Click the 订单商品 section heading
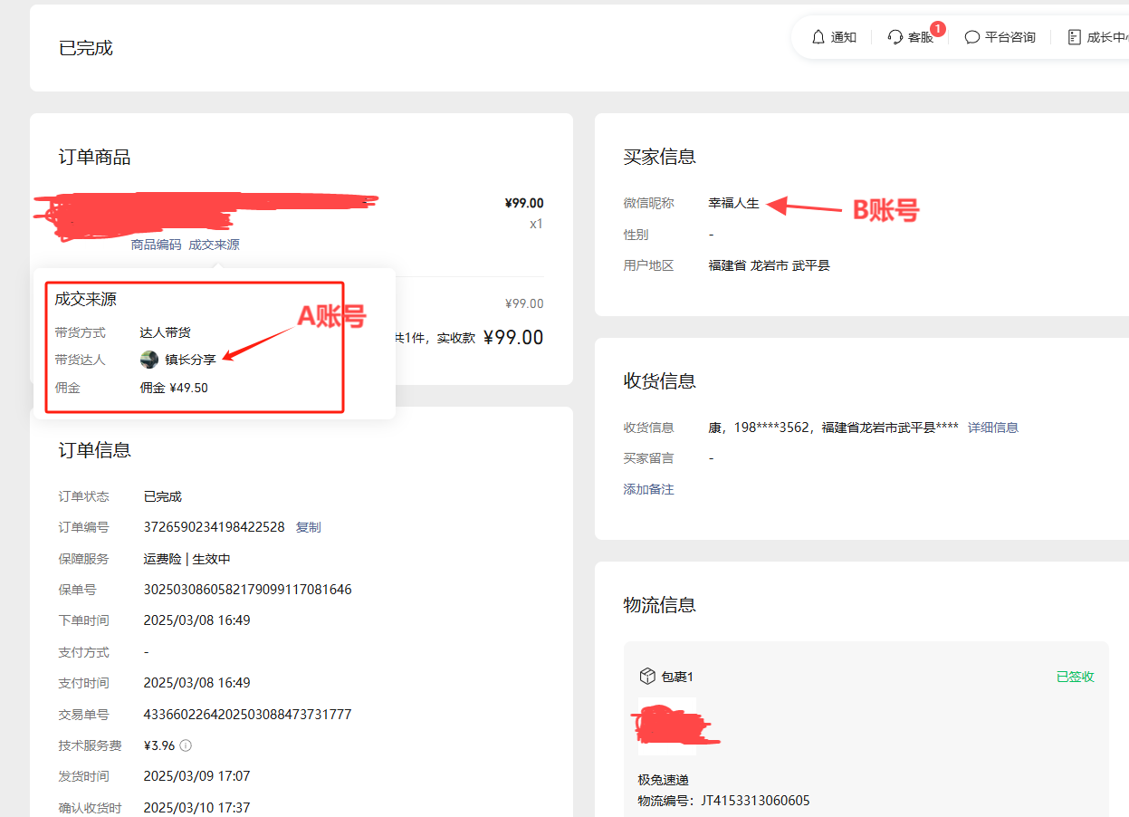The image size is (1129, 817). [x=95, y=158]
